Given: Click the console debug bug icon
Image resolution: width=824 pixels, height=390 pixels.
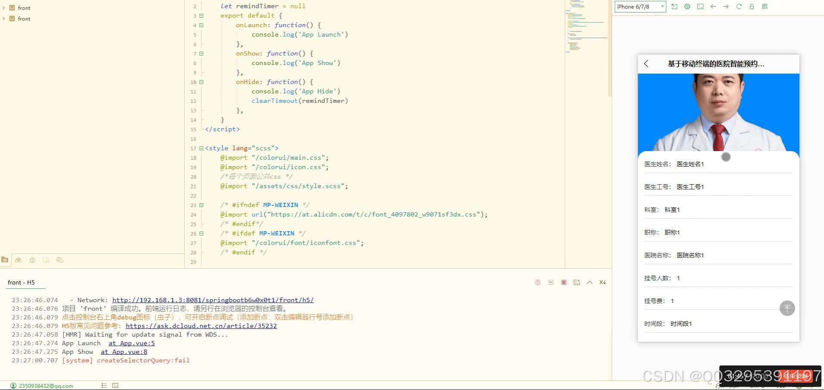Looking at the screenshot, I should click(538, 282).
